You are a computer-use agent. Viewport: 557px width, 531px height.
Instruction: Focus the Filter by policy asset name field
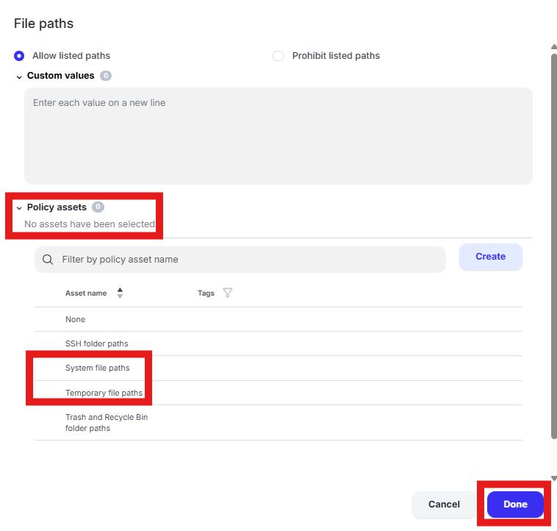[240, 260]
